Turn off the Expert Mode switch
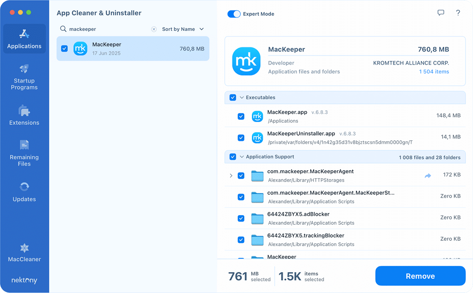This screenshot has height=293, width=473. point(234,14)
